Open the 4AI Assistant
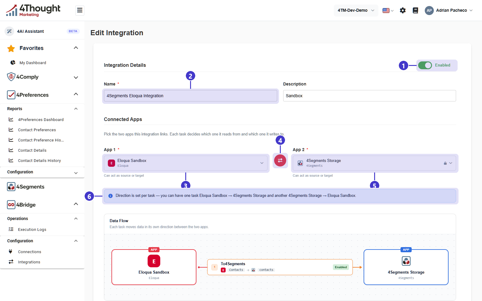482x301 pixels. coord(30,31)
